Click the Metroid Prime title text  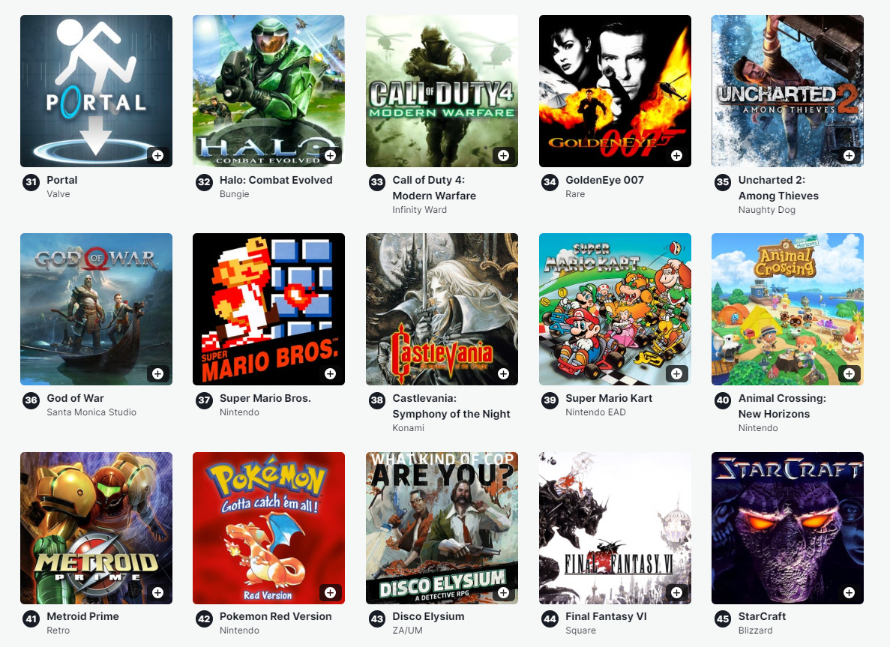83,616
